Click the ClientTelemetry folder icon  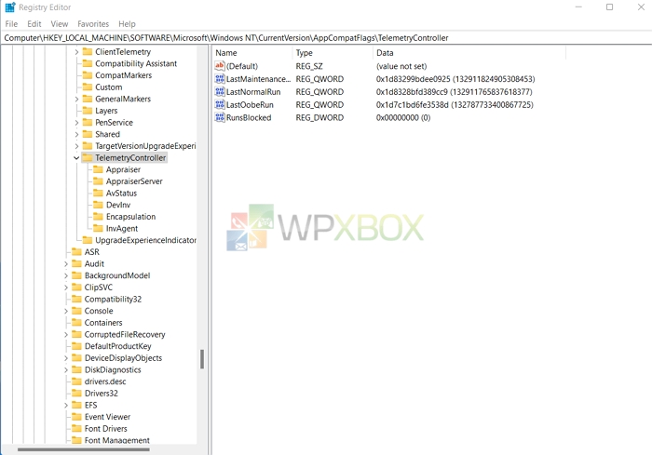click(x=88, y=51)
